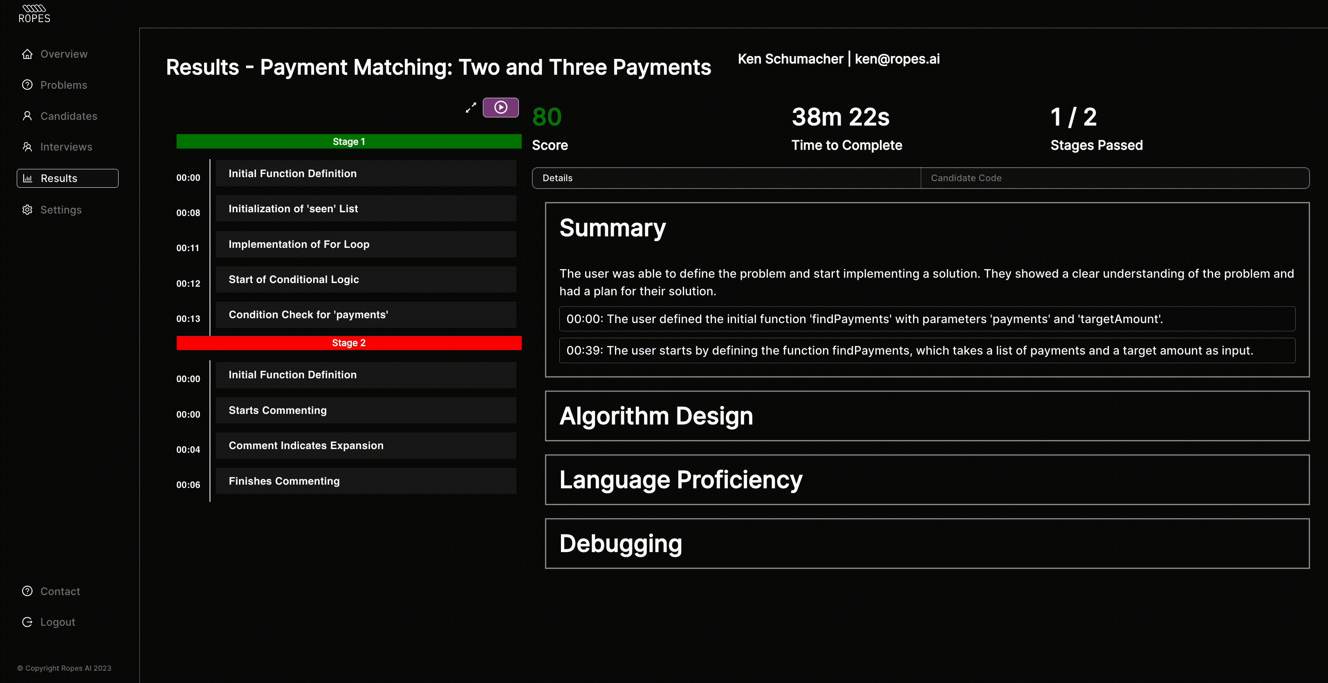The image size is (1328, 683).
Task: Open Initialization of 'seen' List event
Action: tap(366, 209)
